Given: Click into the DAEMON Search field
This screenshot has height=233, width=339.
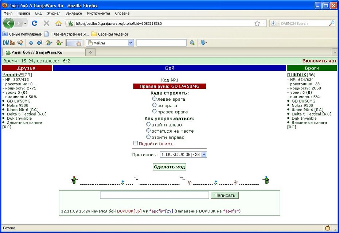Looking at the screenshot, I should click(304, 24).
